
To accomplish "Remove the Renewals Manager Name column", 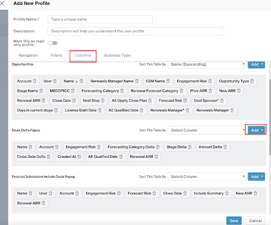I will pos(137,81).
